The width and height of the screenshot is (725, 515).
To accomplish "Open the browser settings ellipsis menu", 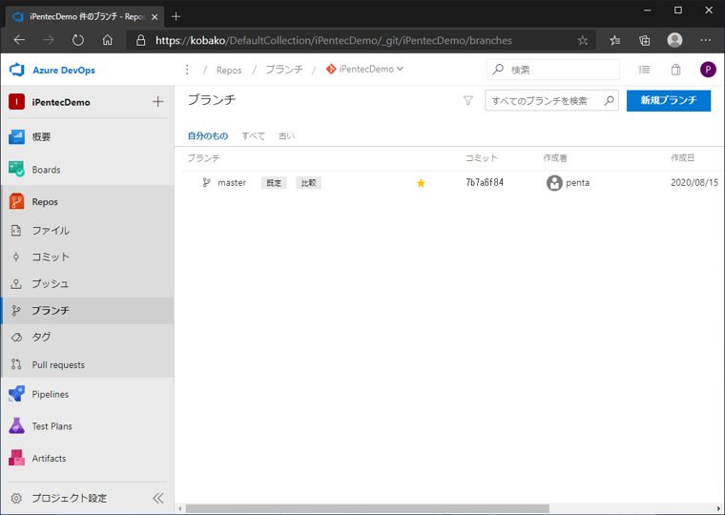I will (x=706, y=40).
